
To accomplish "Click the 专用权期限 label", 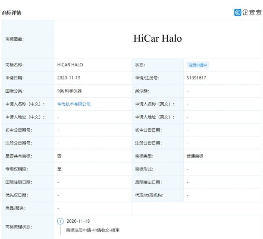I will 17,169.
